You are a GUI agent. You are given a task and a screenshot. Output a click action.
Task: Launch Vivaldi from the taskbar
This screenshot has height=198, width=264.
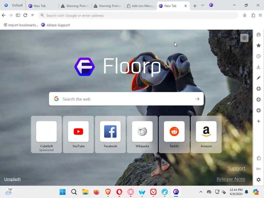pos(153,192)
